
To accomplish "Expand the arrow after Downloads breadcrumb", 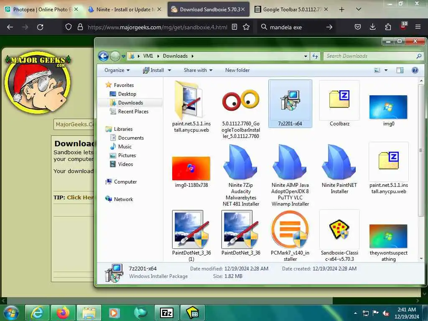I will tap(192, 56).
